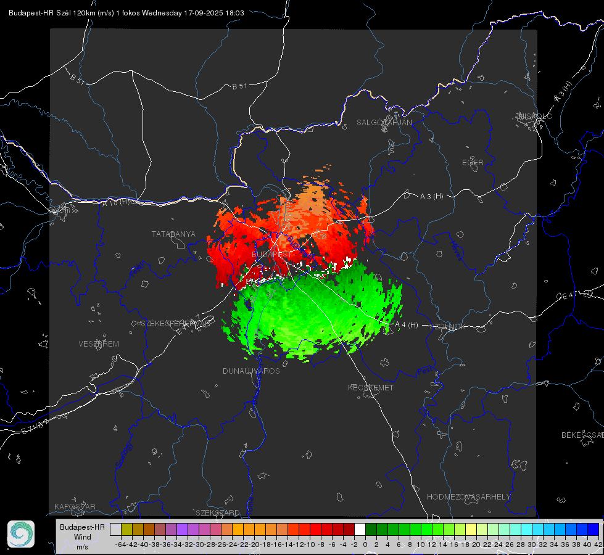The height and width of the screenshot is (555, 604).
Task: Click the Budapest-HR Wind m/s legend label
Action: [x=83, y=537]
